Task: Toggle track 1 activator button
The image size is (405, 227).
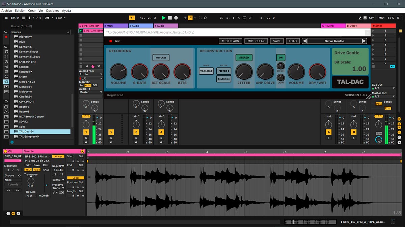Action: 86,132
